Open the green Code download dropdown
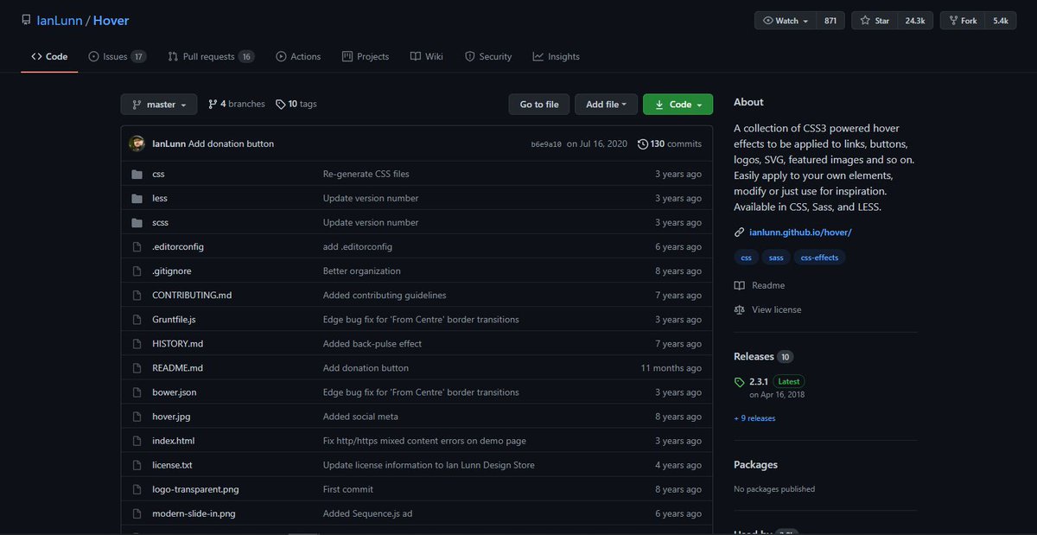 point(678,105)
